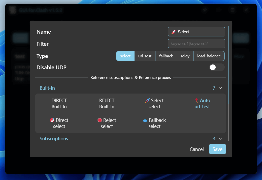Click the target icon beside Direct
Screen dimensions: 262x180
[x=52, y=120]
